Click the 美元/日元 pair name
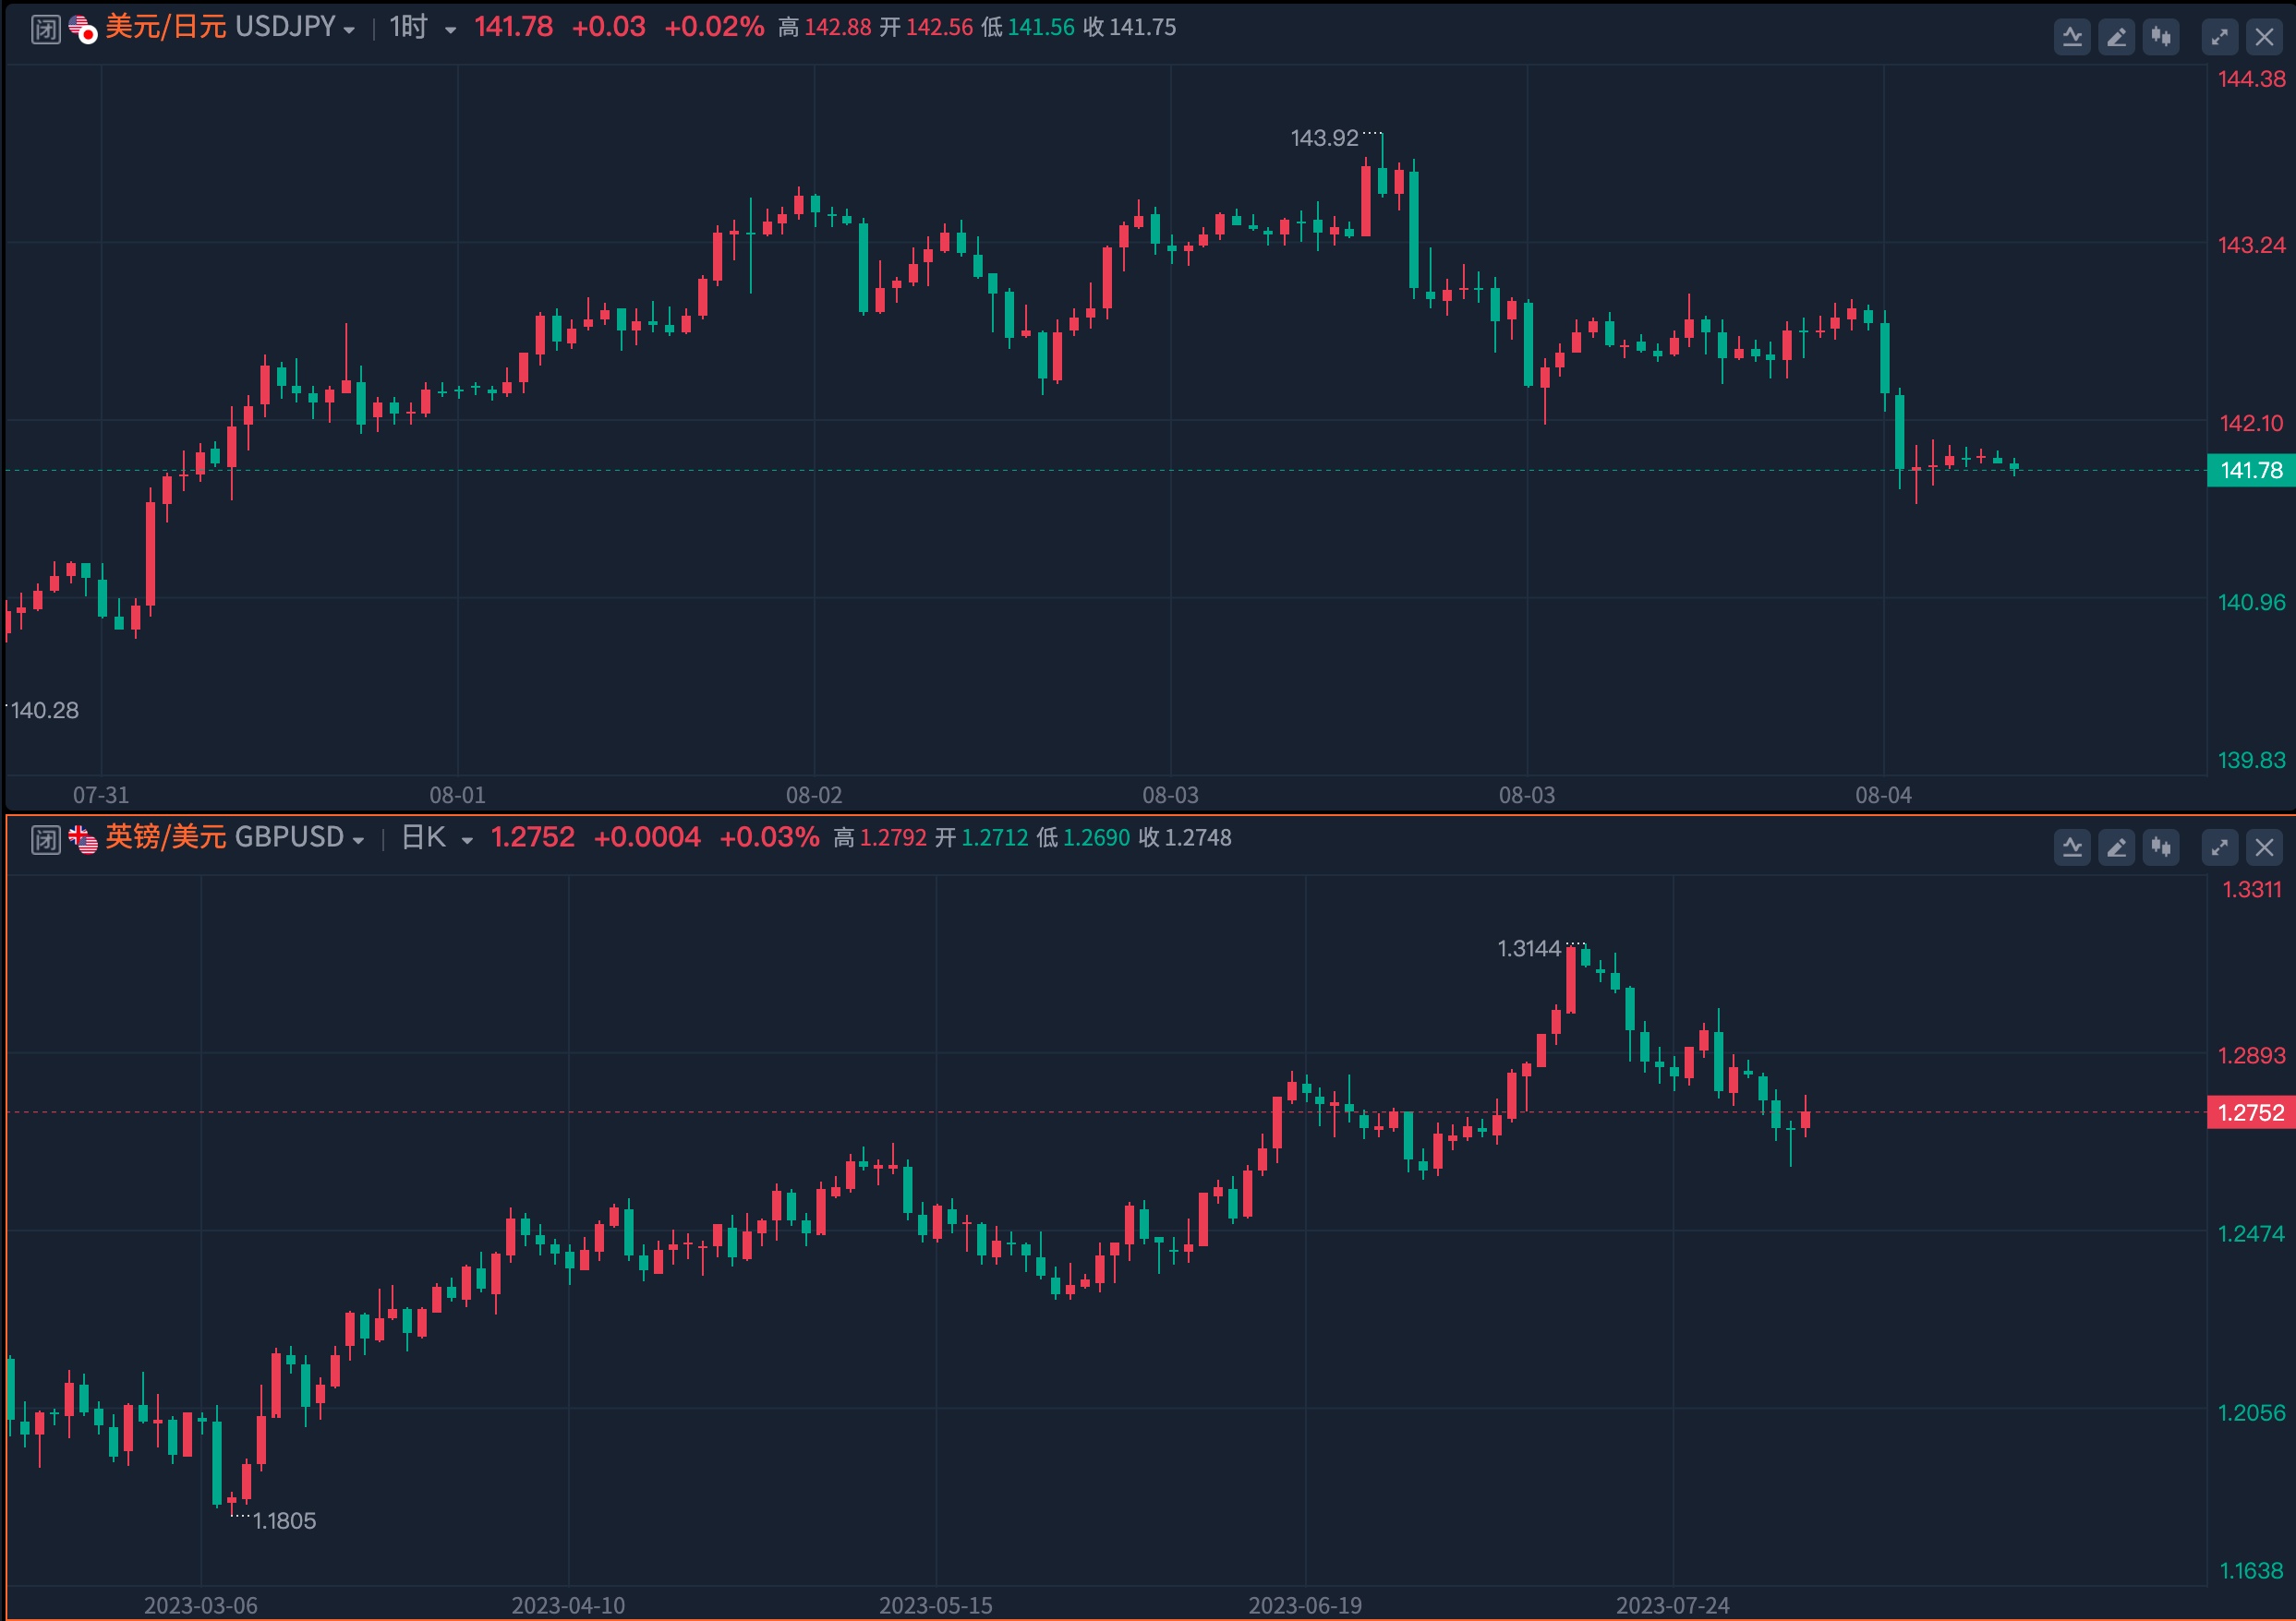Image resolution: width=2296 pixels, height=1621 pixels. pos(166,27)
